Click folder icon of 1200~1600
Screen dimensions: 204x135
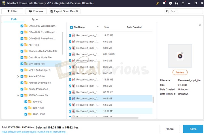30,114
